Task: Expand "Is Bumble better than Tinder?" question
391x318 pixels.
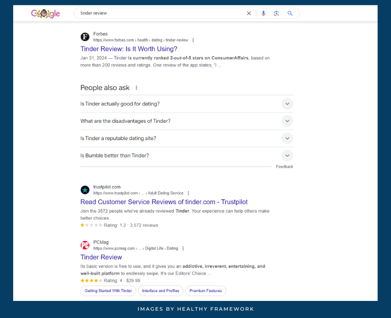Action: (287, 156)
